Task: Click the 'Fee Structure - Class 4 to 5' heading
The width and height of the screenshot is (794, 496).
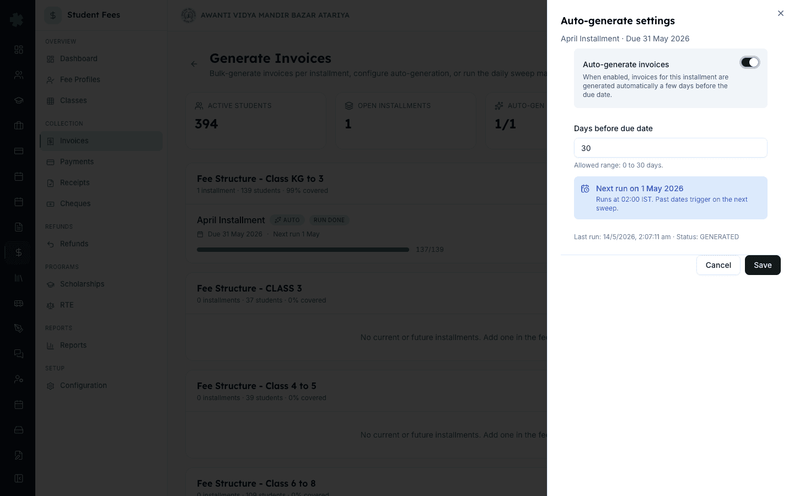Action: click(256, 386)
